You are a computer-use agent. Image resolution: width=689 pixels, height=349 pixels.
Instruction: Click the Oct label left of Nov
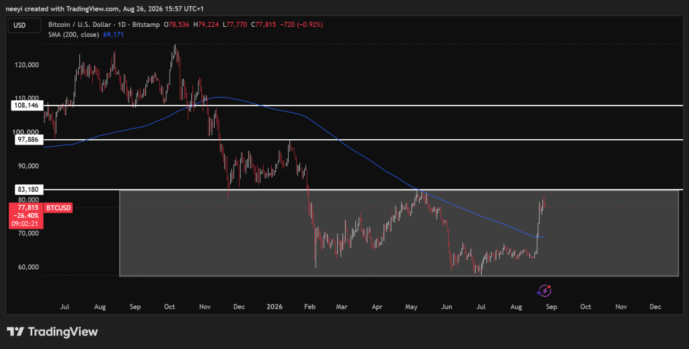(x=169, y=307)
